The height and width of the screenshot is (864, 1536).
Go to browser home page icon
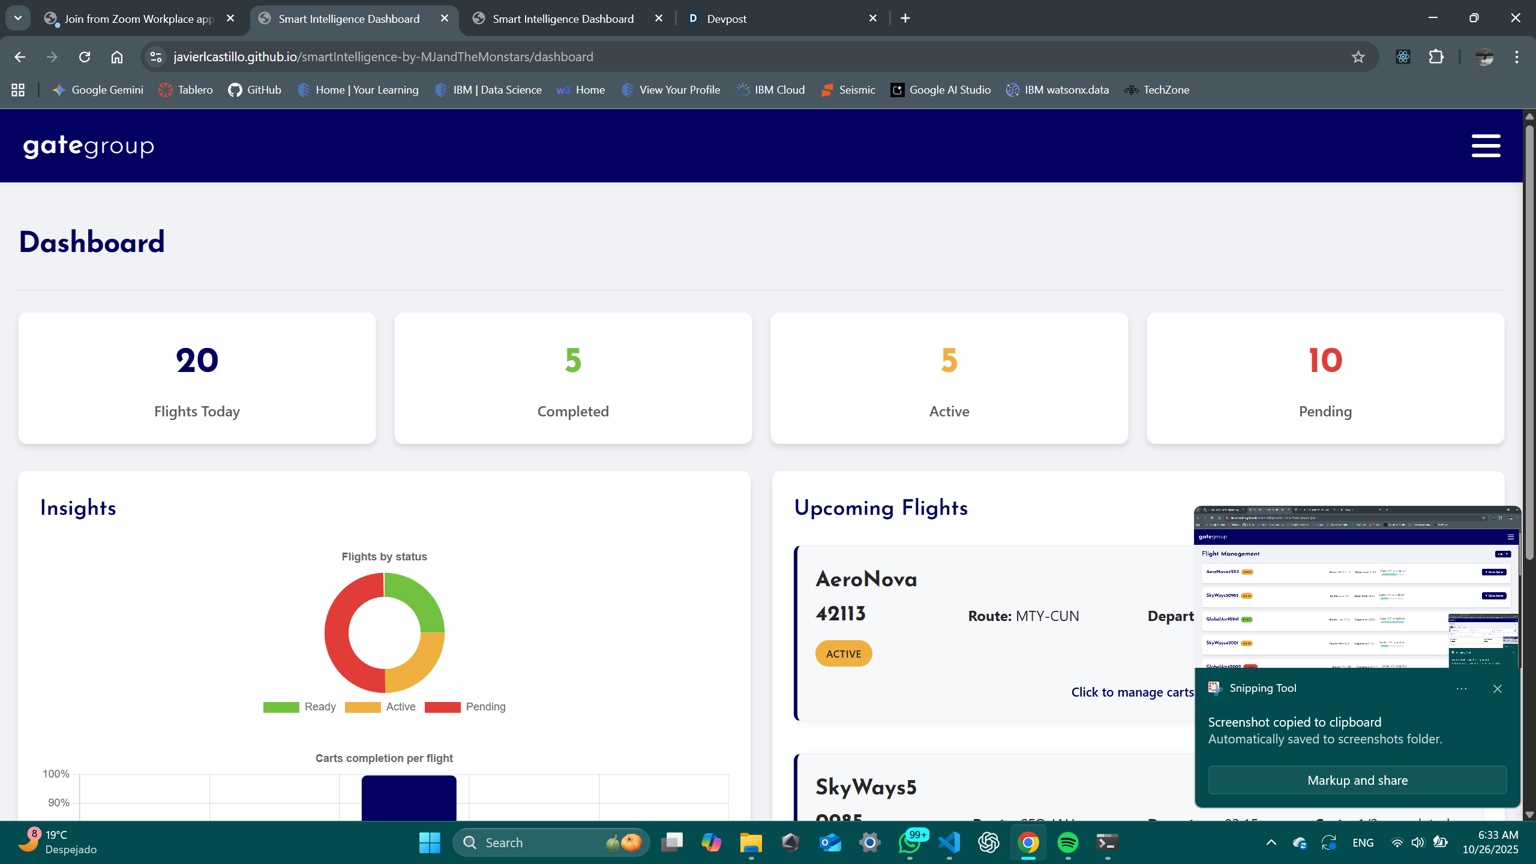point(117,57)
